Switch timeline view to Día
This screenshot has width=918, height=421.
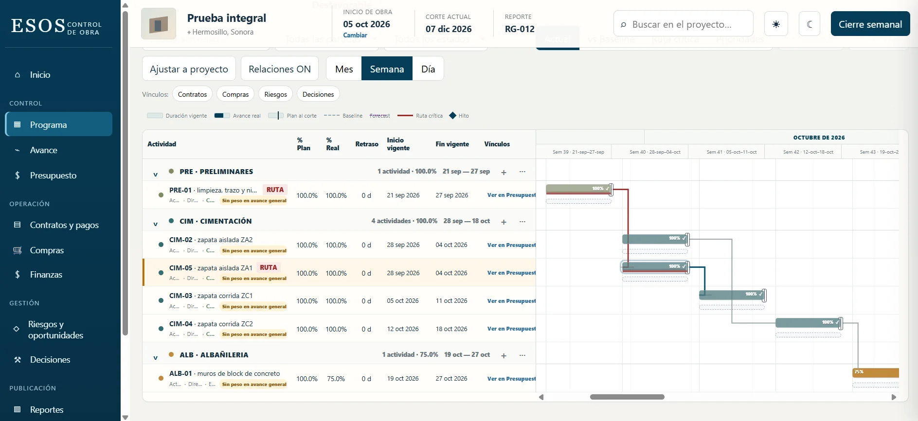coord(428,69)
